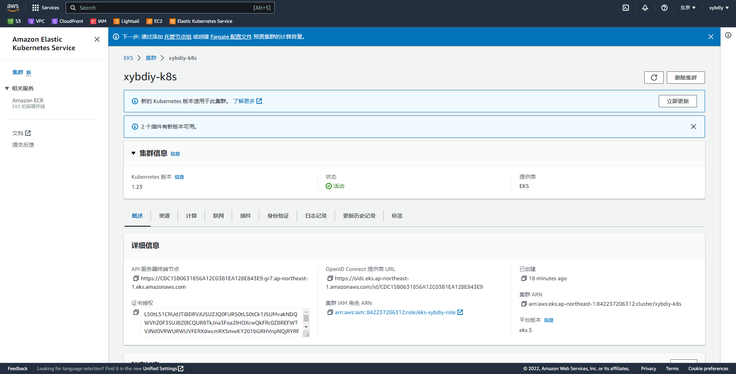This screenshot has width=736, height=374.
Task: Switch to the 标签 tab
Action: coord(397,216)
